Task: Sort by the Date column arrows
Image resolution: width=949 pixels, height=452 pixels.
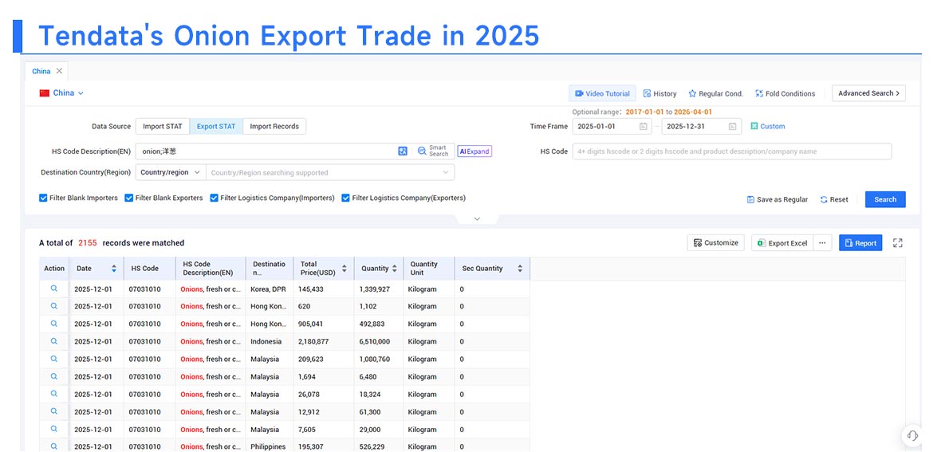Action: click(x=114, y=269)
